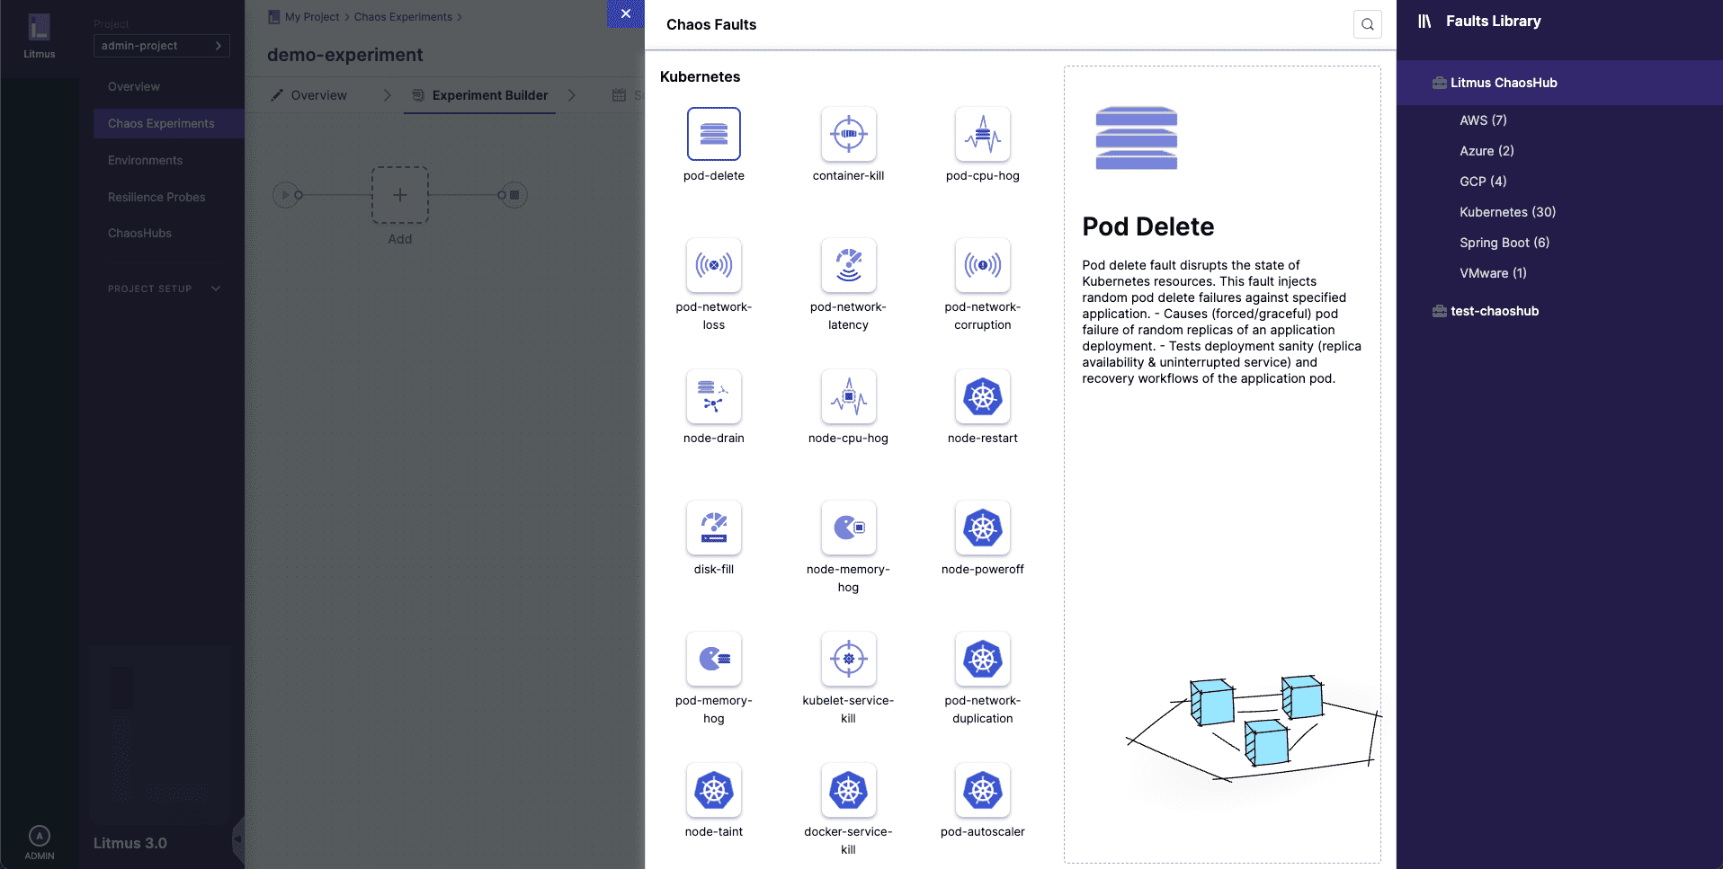Select the Litmus ChaosHub entry
Screen dimensions: 1723x869
[x=1559, y=83]
